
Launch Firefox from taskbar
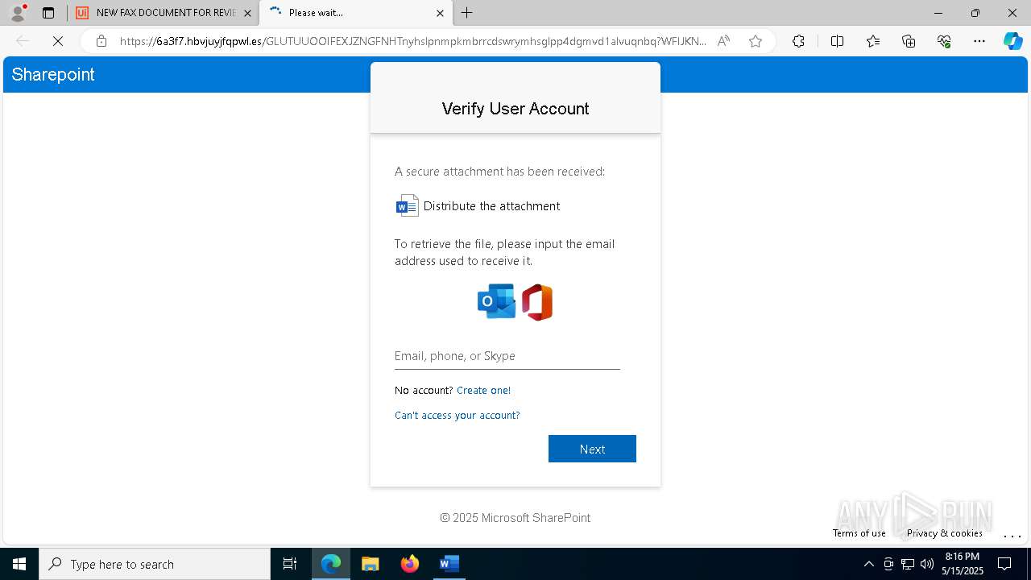[x=410, y=564]
